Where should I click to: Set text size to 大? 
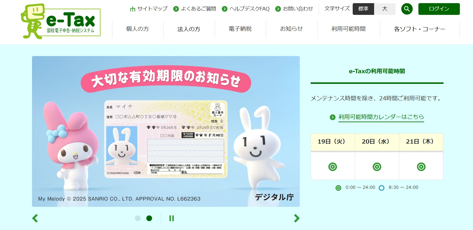pyautogui.click(x=385, y=9)
